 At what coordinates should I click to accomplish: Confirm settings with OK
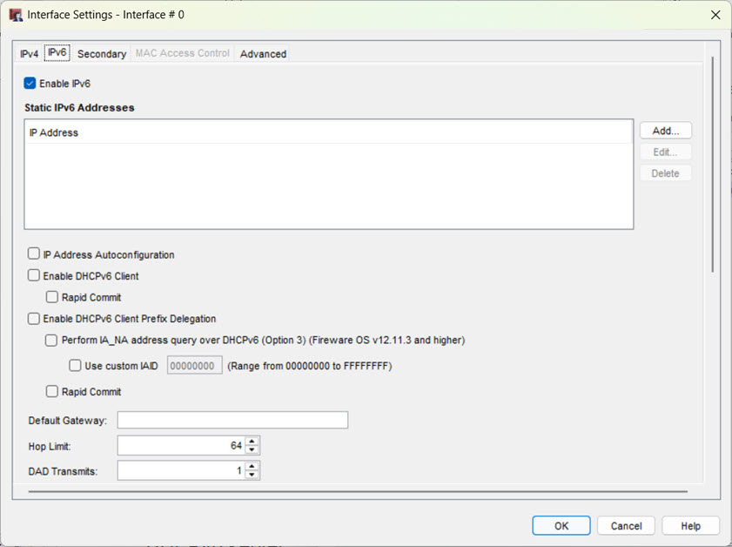point(561,525)
